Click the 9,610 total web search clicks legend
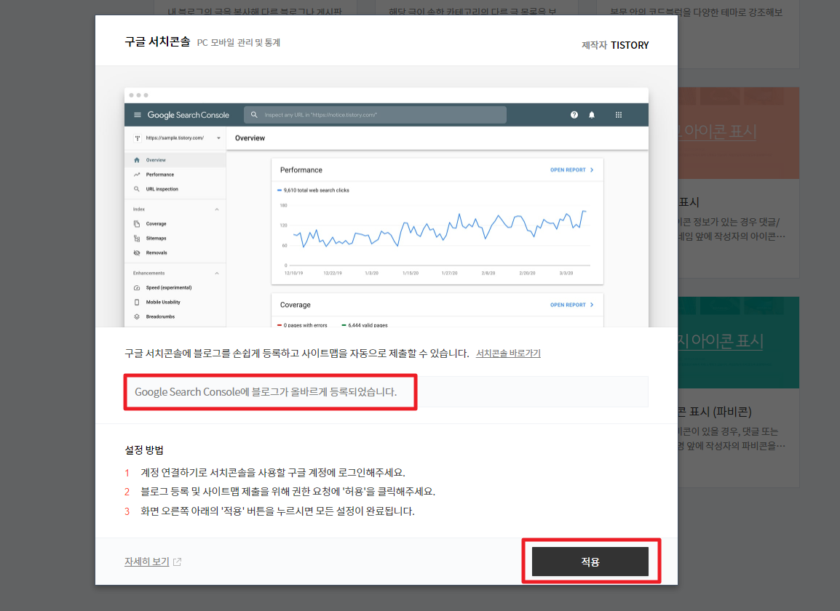This screenshot has height=611, width=840. click(x=313, y=190)
